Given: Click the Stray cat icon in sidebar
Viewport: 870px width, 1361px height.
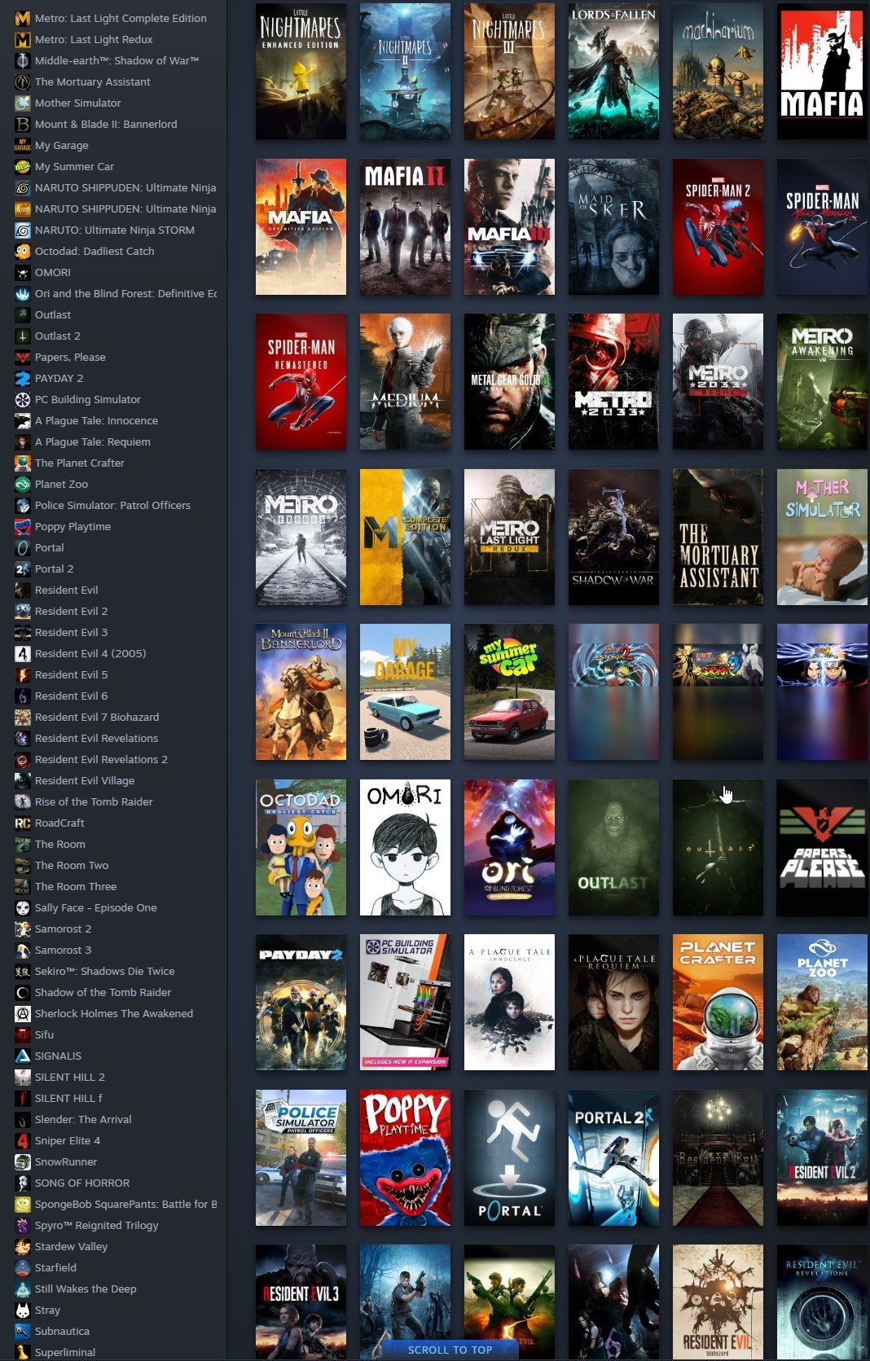Looking at the screenshot, I should [x=23, y=1310].
